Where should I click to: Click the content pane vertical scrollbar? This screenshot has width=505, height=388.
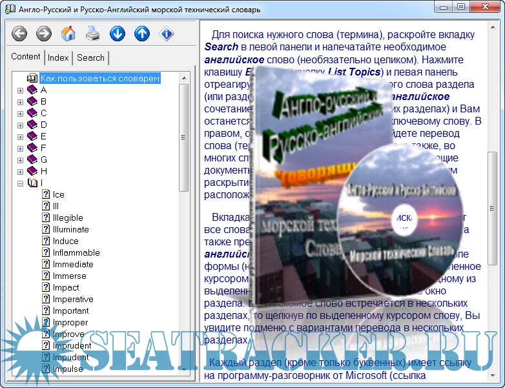[x=493, y=207]
